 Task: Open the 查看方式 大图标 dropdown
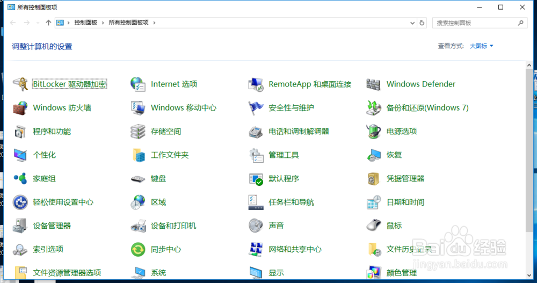(482, 46)
